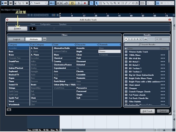Click the Record button in transport
This screenshot has height=132, width=176.
(x=85, y=3)
